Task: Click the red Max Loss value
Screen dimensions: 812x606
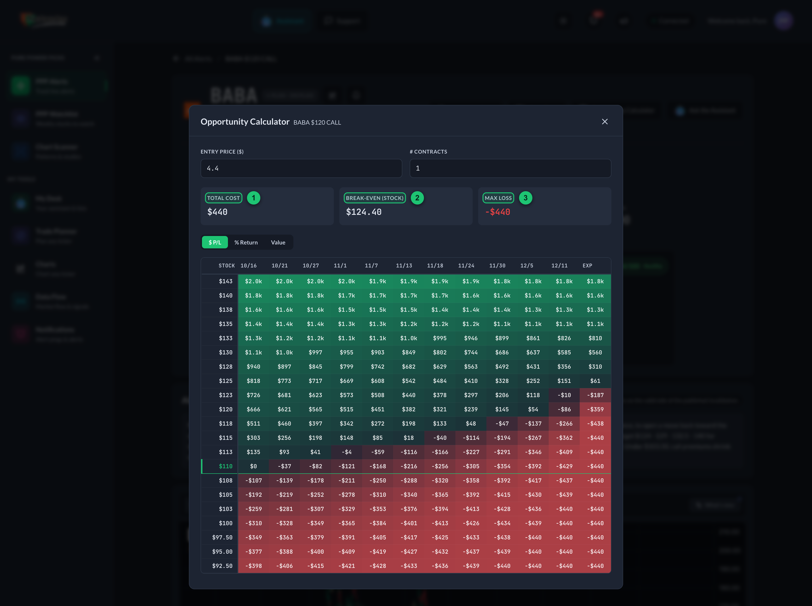Action: pos(498,212)
